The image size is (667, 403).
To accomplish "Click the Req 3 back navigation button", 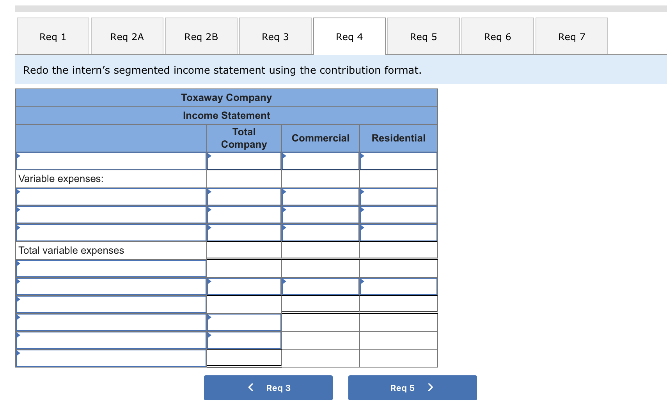I will [268, 387].
